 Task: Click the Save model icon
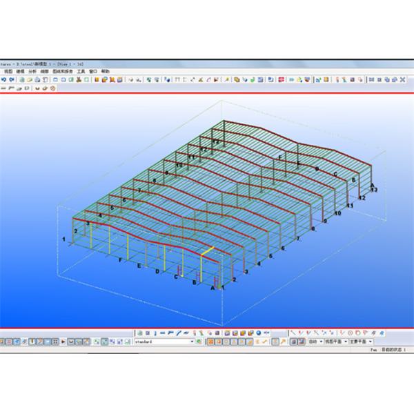tap(37, 79)
